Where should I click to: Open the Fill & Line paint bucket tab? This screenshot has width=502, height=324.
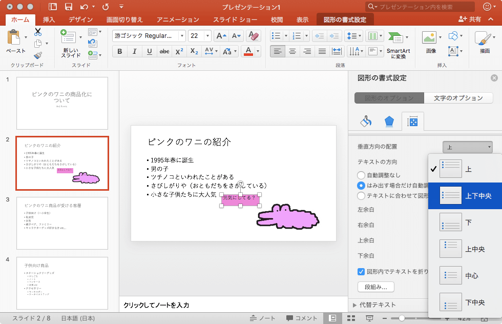[x=366, y=121]
